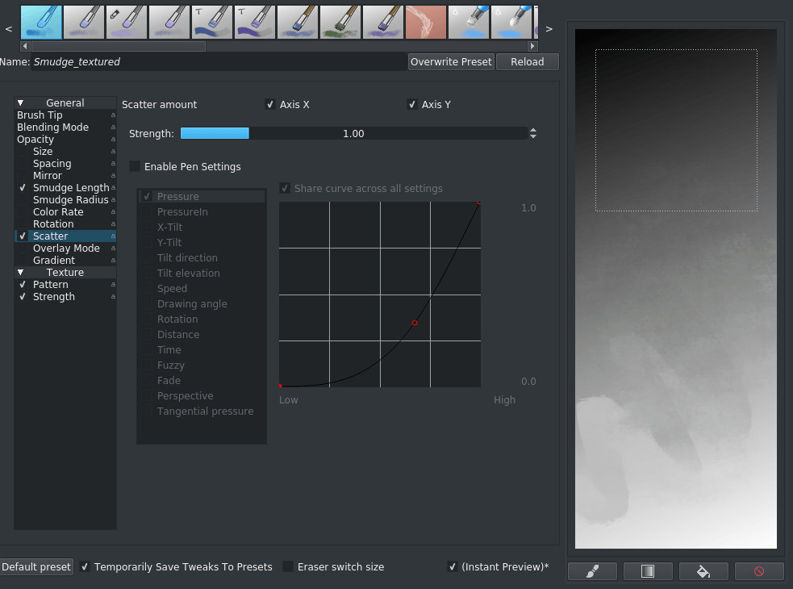Select the first blue smudge brush preset
The width and height of the screenshot is (793, 589).
40,22
